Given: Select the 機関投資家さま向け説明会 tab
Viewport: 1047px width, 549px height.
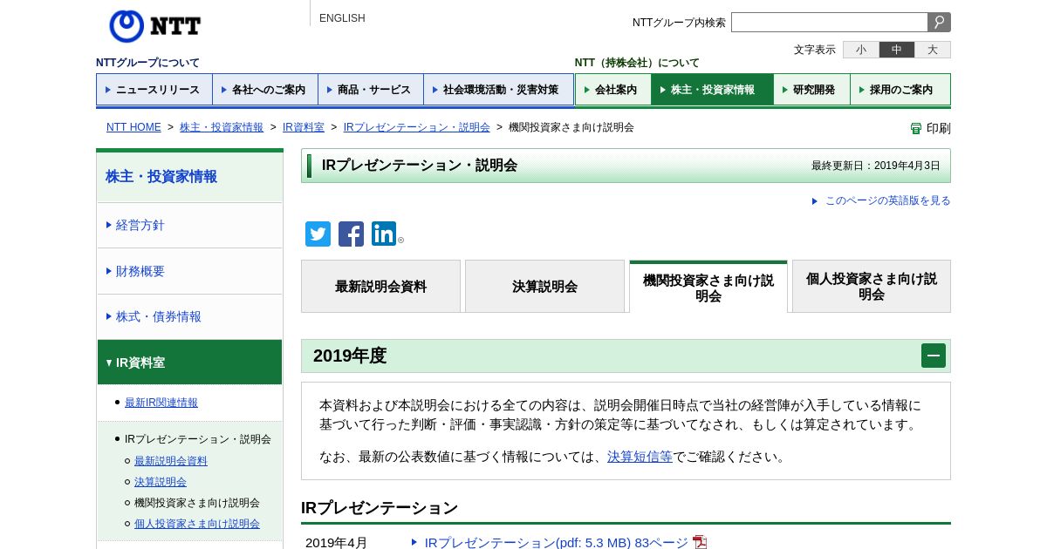Looking at the screenshot, I should tap(708, 287).
